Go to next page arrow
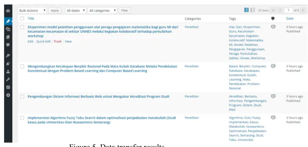This screenshot has width=308, height=147. (x=303, y=10)
